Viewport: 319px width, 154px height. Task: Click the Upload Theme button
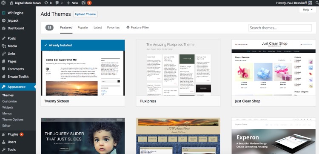click(x=85, y=14)
